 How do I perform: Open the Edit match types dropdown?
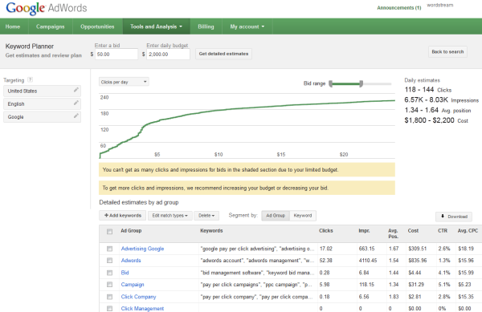click(170, 216)
